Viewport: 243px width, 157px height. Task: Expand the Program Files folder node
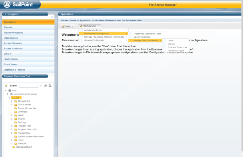[x=12, y=126]
